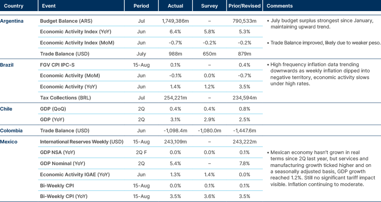Click the Period column header

[141, 6]
